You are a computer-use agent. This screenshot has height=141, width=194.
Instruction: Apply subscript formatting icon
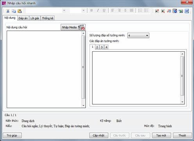[163, 11]
